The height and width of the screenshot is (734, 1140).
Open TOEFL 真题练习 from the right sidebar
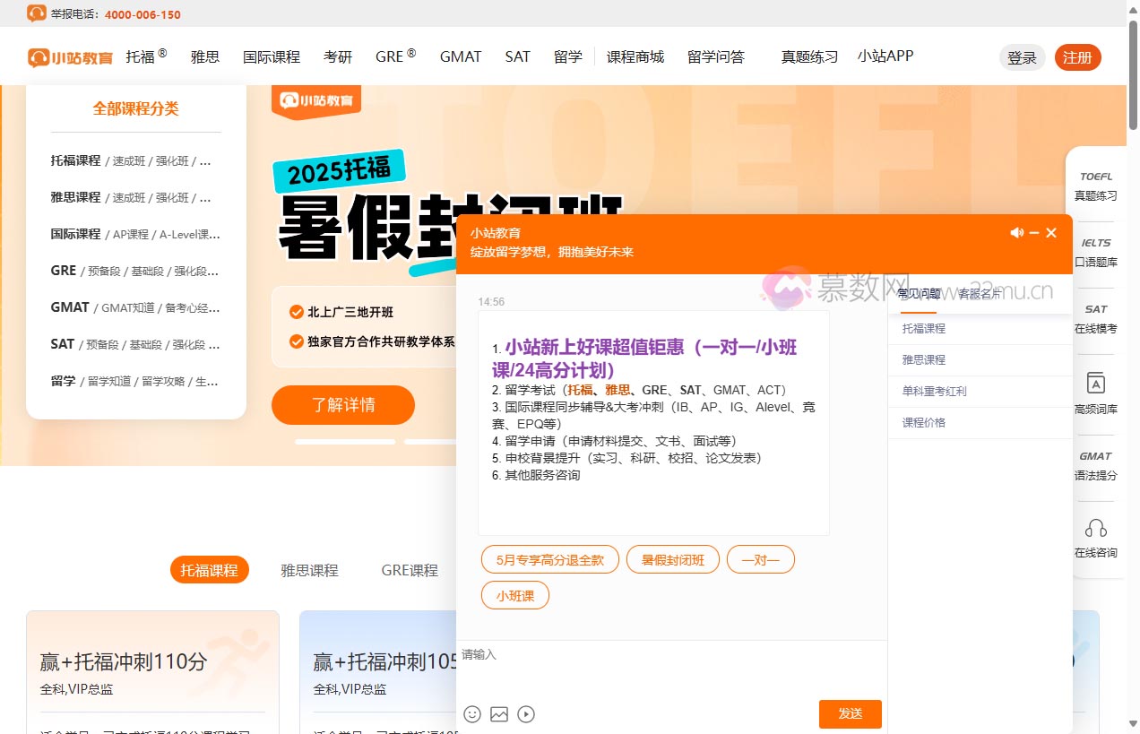pyautogui.click(x=1096, y=185)
